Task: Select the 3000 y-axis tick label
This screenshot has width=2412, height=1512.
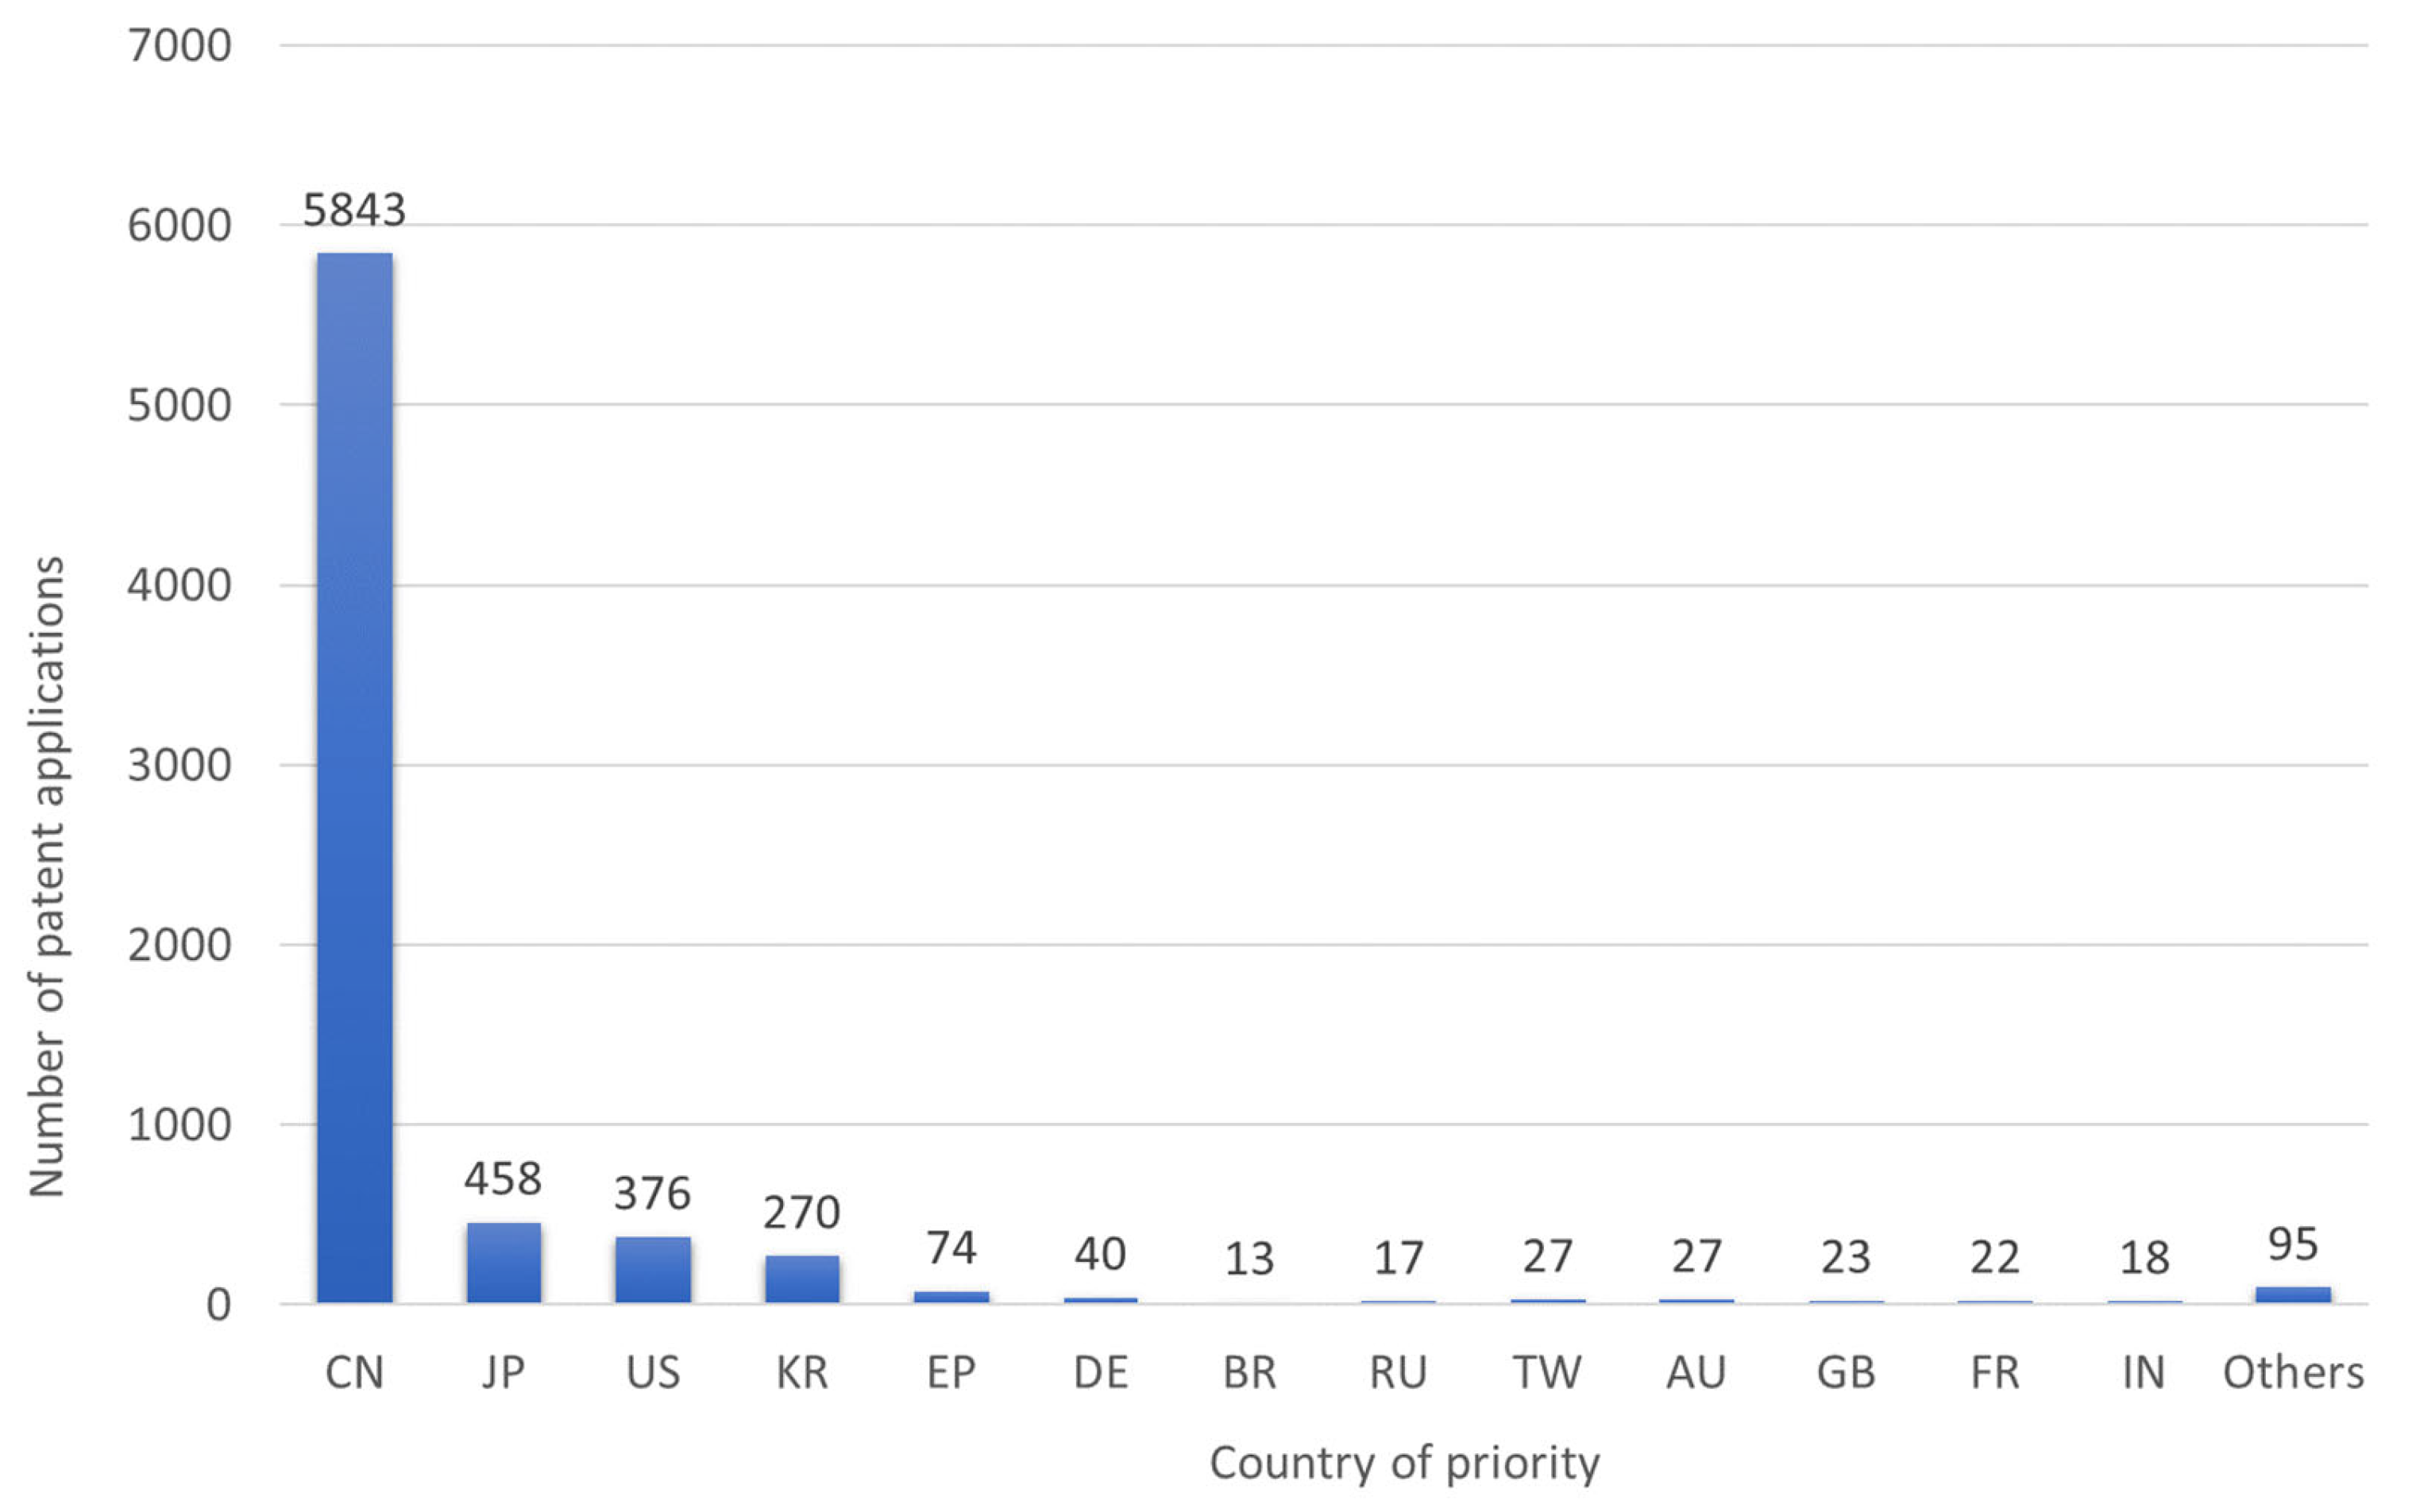Action: point(179,765)
